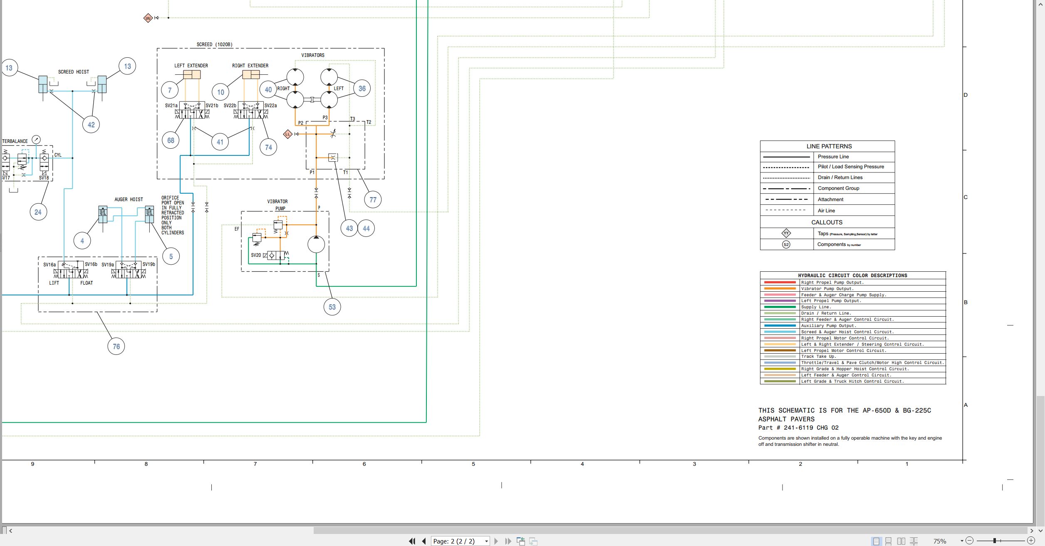1045x546 pixels.
Task: Click the UU pressure tap diamond
Action: [x=148, y=18]
